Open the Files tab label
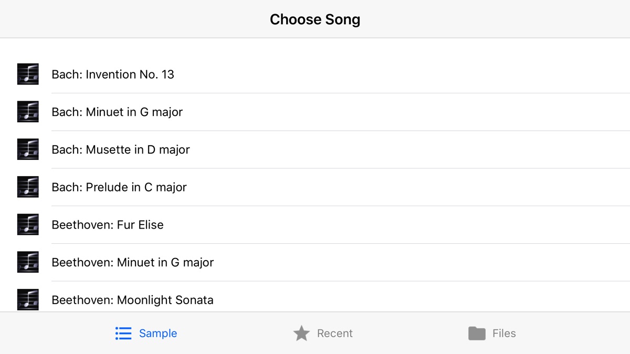The width and height of the screenshot is (630, 354). coord(504,334)
